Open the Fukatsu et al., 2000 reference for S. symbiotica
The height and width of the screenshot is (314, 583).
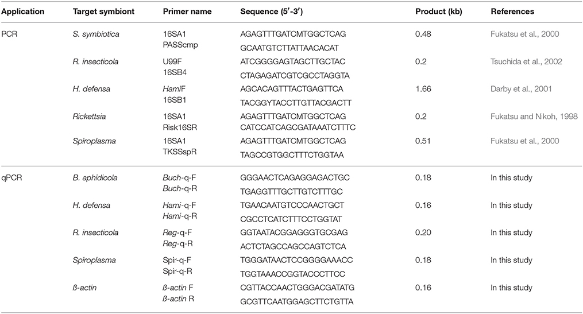click(524, 34)
